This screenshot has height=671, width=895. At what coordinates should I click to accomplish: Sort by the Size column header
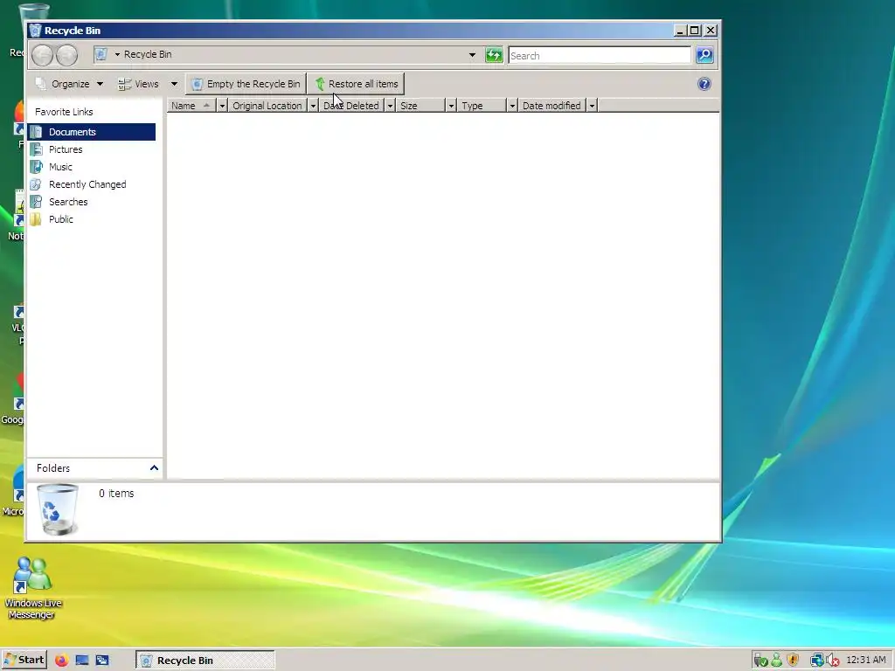click(x=420, y=106)
